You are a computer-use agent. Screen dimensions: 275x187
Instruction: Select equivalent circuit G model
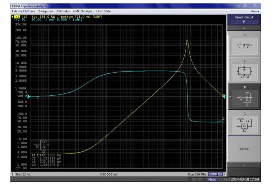[x=245, y=123]
